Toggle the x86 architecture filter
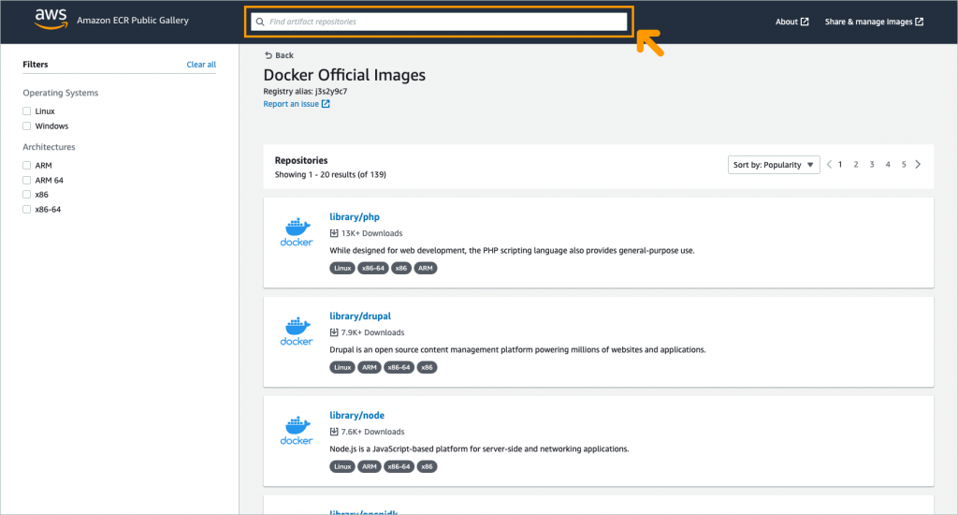Viewport: 958px width, 515px height. (27, 195)
